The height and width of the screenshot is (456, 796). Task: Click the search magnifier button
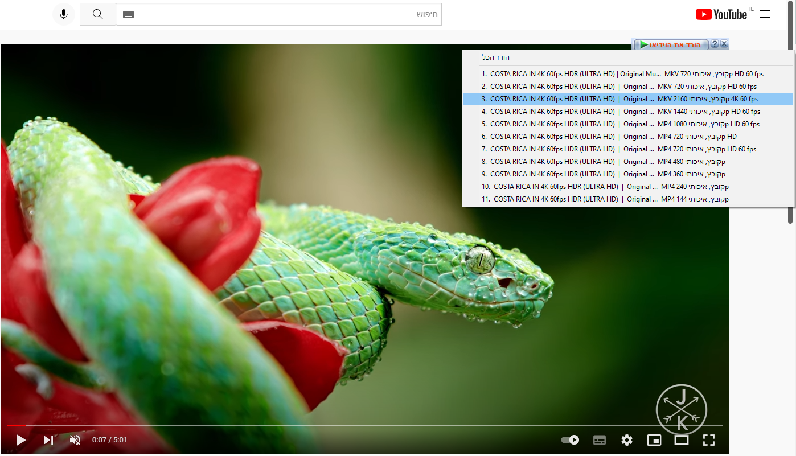(x=98, y=14)
